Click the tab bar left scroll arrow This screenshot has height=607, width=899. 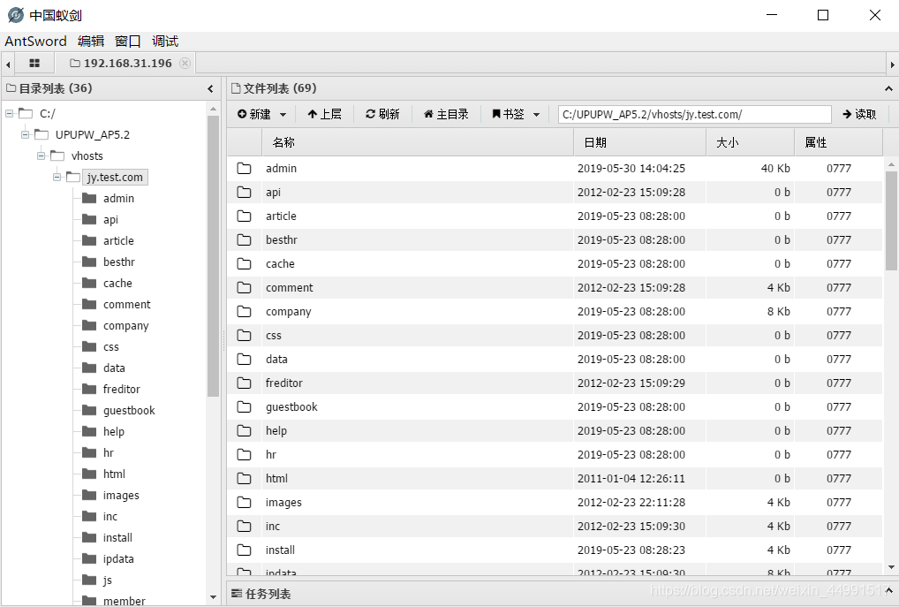[x=8, y=64]
